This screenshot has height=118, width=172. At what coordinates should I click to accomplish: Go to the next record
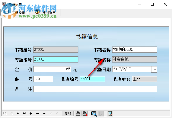18,114
